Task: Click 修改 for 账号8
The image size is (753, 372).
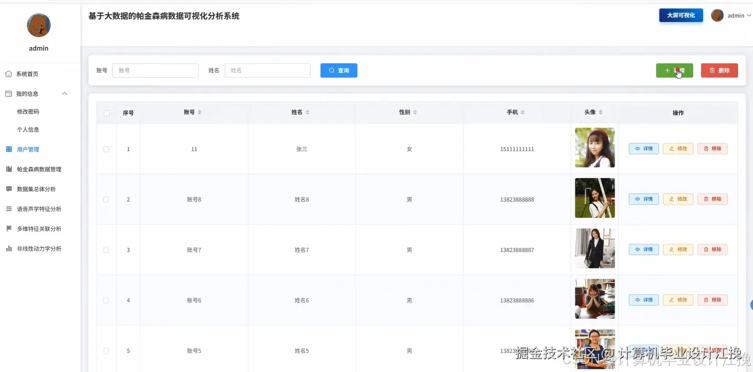Action: point(678,199)
